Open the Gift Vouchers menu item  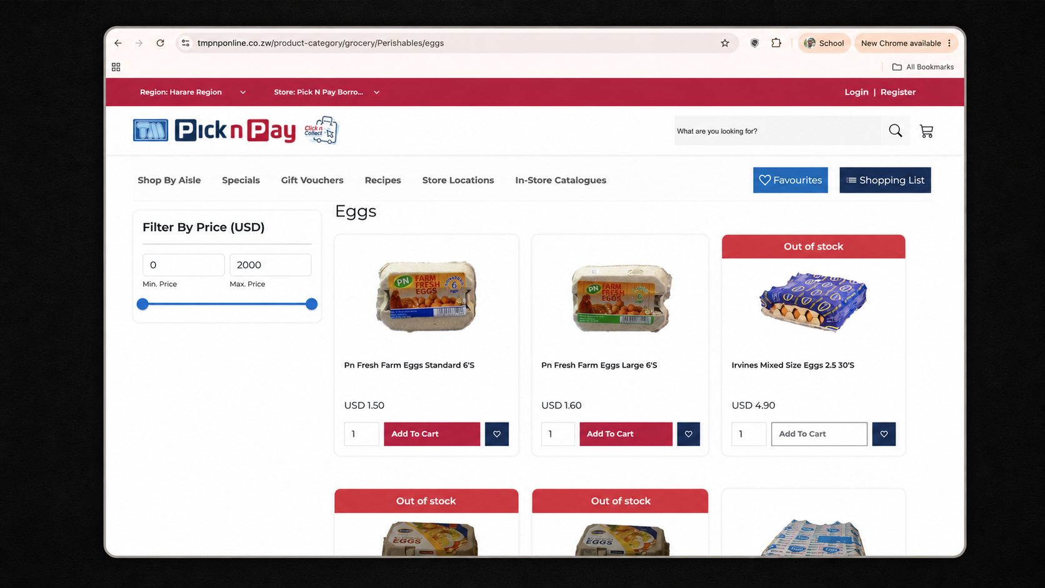coord(312,180)
